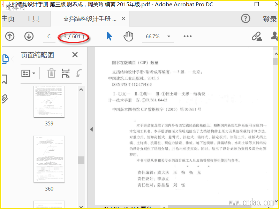
Task: Click thumbnail panel scroll up arrow
Action: tap(81, 90)
